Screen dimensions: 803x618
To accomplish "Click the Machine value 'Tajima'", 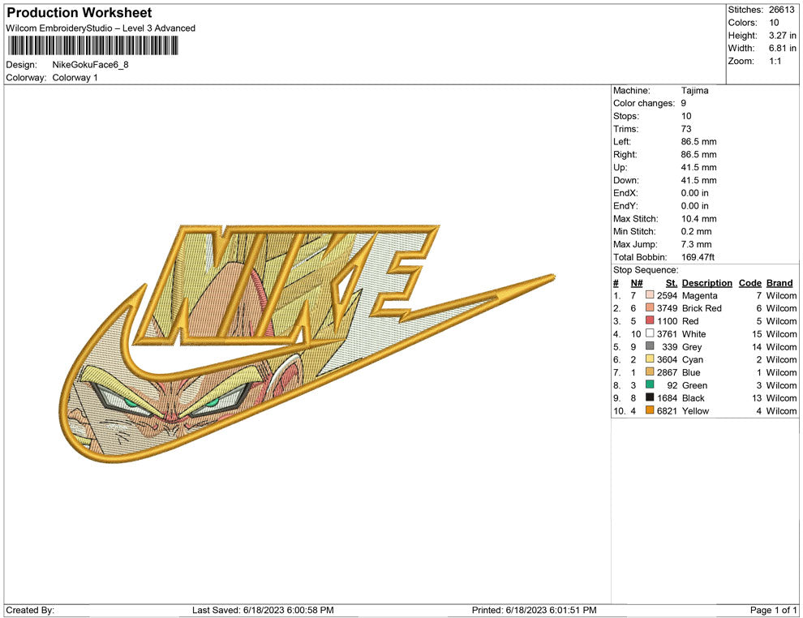I will click(x=694, y=90).
